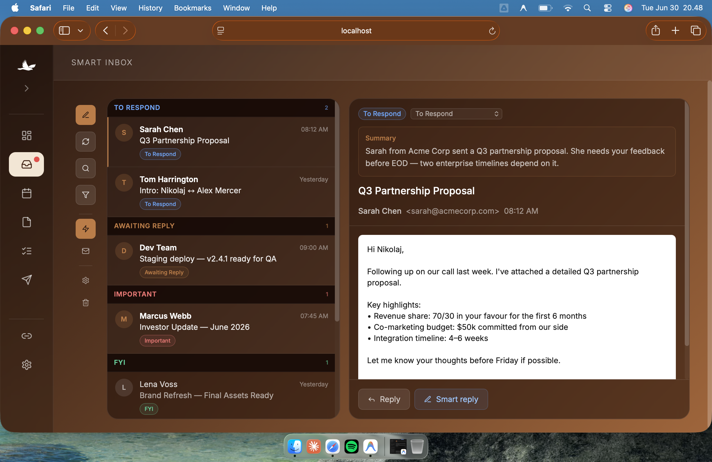Click the Important tag on Marcus Webb email
The height and width of the screenshot is (462, 712).
[157, 341]
